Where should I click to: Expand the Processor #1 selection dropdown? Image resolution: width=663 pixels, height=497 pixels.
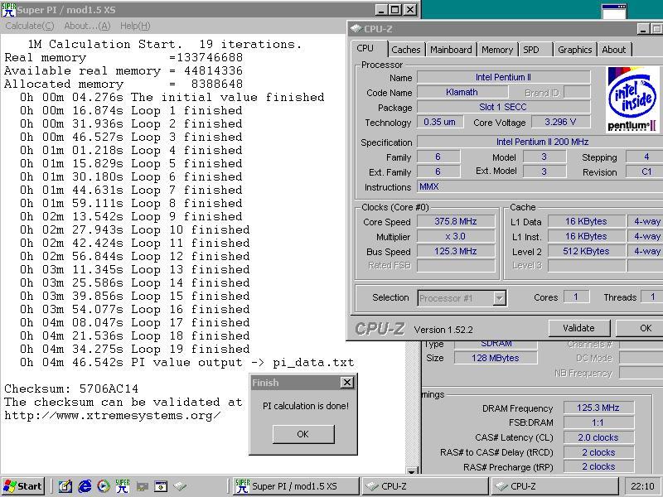click(500, 298)
